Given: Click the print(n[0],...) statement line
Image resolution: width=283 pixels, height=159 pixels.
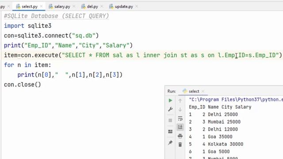Looking at the screenshot, I should tap(70, 75).
